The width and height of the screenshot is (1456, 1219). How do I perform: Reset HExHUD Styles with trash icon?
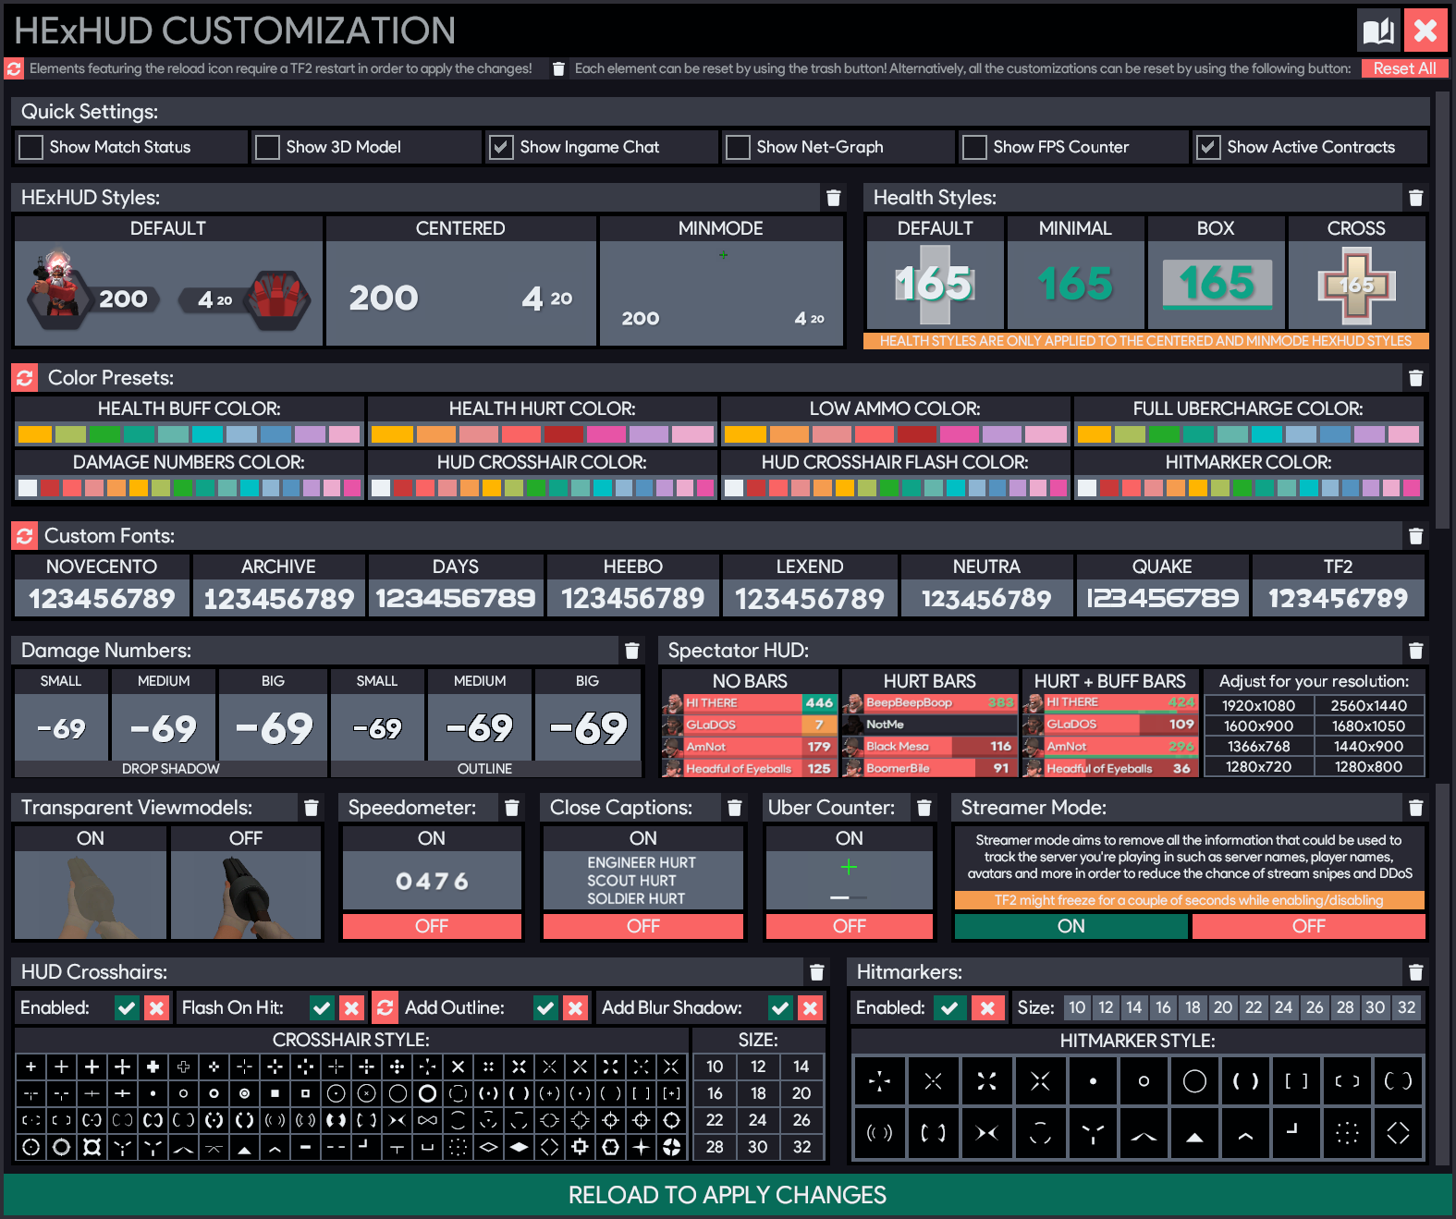[x=833, y=198]
